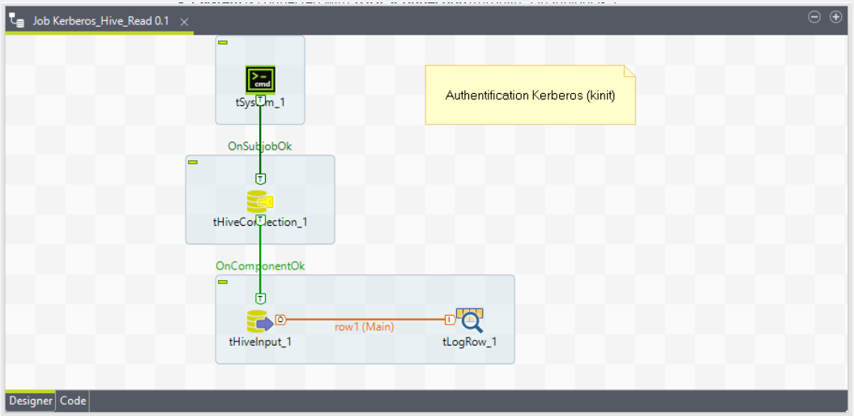Viewport: 854px width, 416px height.
Task: Collapse the tSystem_1 subjob box
Action: click(x=223, y=42)
